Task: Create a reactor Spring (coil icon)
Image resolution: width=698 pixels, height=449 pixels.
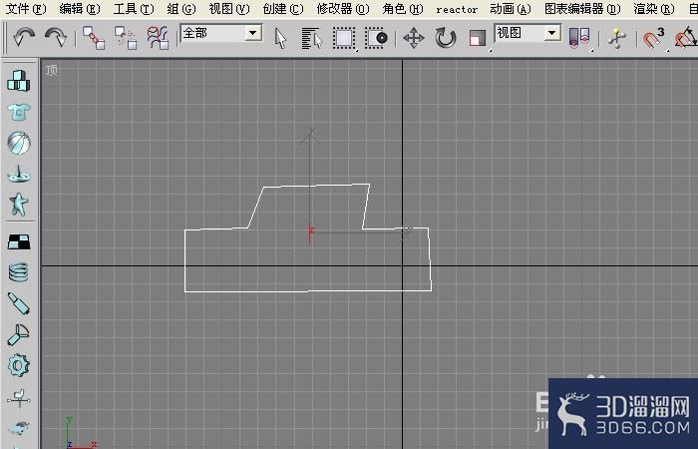Action: coord(19,271)
